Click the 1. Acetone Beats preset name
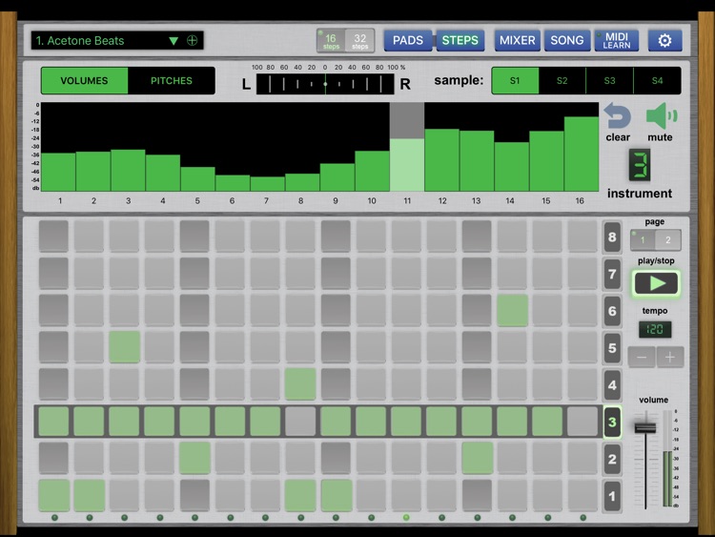 80,41
